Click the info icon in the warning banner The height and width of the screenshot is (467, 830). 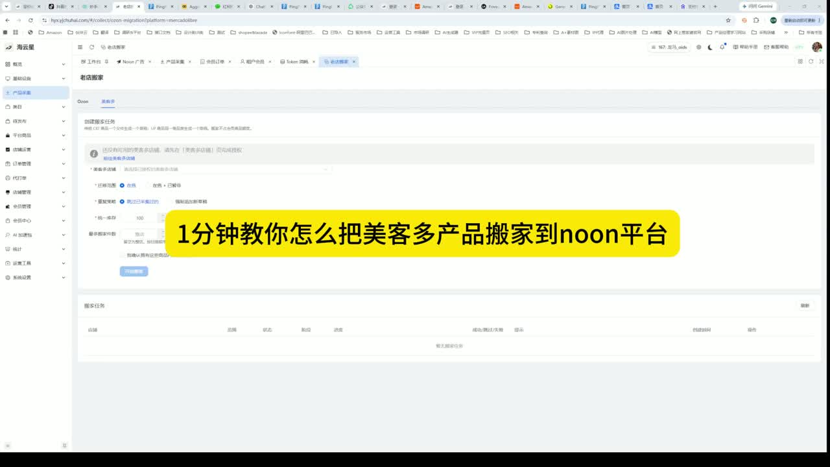coord(94,154)
